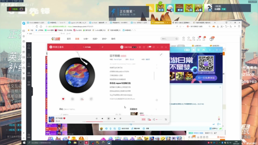Open Douyu followed heart icon in the header
Screen dimensions: 258x145
point(188,38)
